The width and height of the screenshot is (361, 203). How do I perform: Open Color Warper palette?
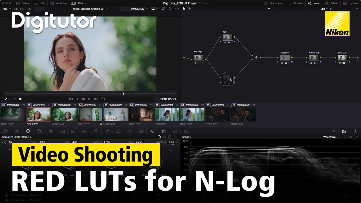point(96,131)
